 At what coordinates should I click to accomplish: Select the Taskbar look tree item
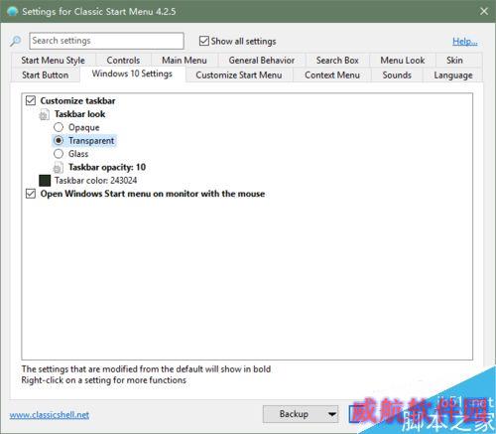tap(80, 114)
